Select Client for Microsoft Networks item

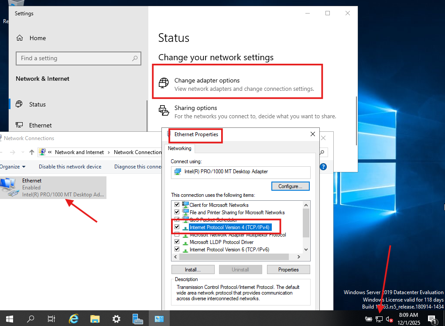pos(219,205)
